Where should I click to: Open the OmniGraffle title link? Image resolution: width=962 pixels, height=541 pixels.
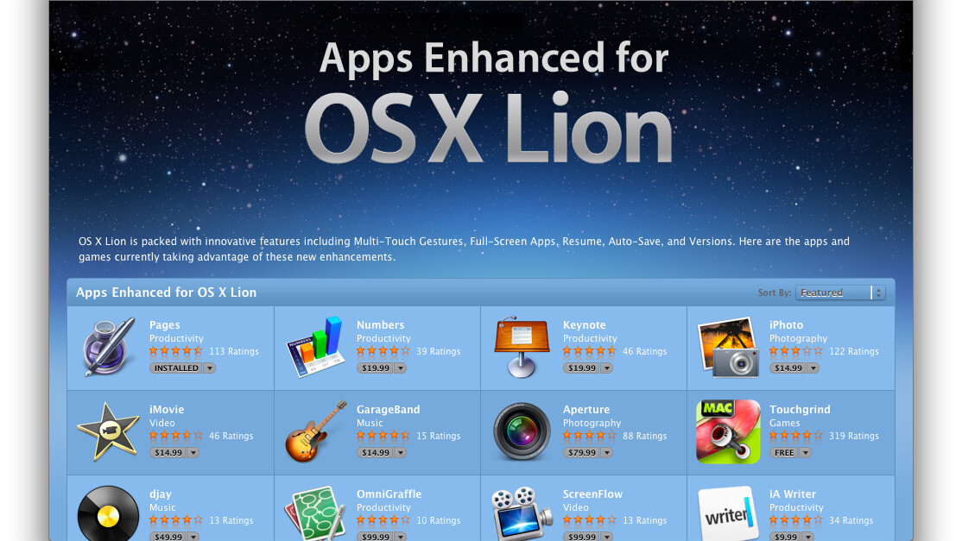(x=389, y=494)
